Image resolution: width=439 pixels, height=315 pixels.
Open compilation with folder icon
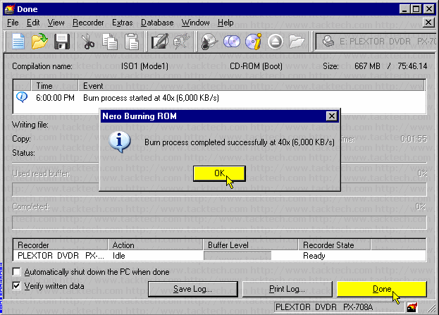pos(39,42)
